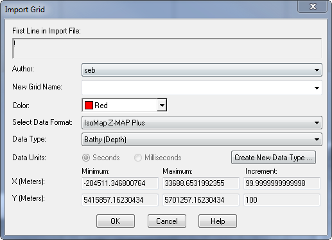The width and height of the screenshot is (332, 240).
Task: Confirm import with the OK button
Action: 116,221
